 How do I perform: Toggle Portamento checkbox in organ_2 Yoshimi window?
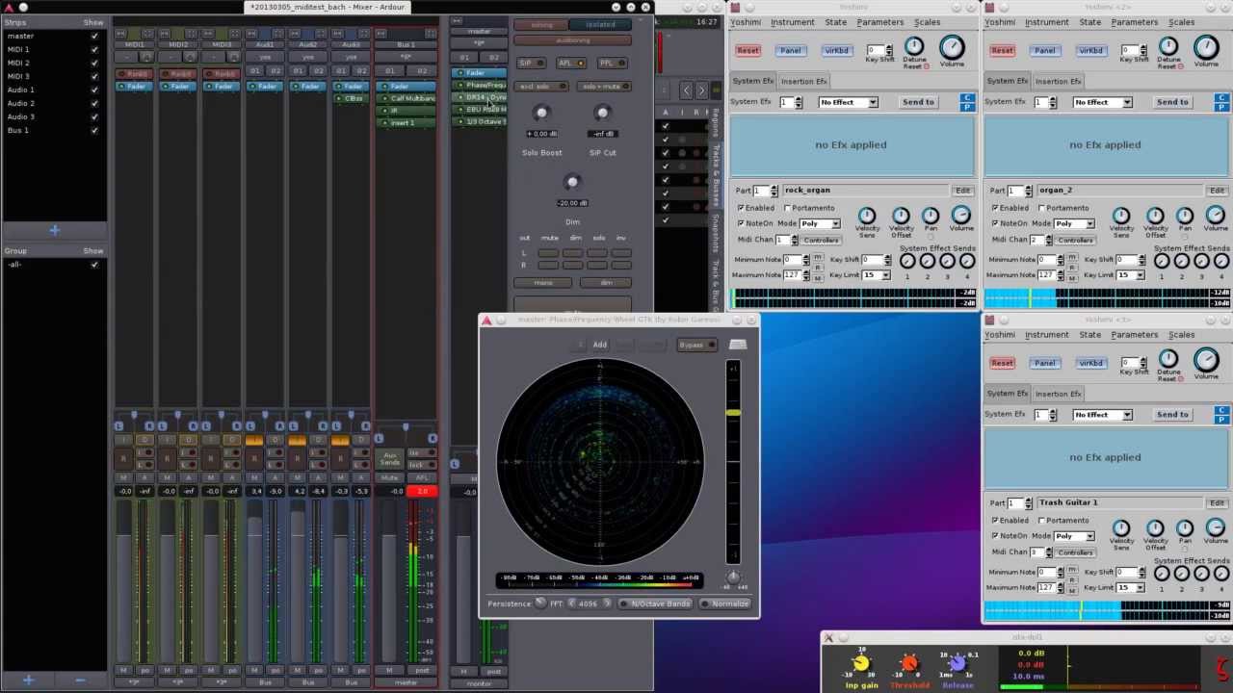[x=1042, y=208]
